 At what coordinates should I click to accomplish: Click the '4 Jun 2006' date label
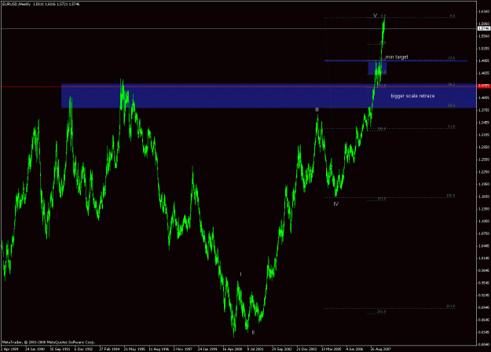click(354, 349)
